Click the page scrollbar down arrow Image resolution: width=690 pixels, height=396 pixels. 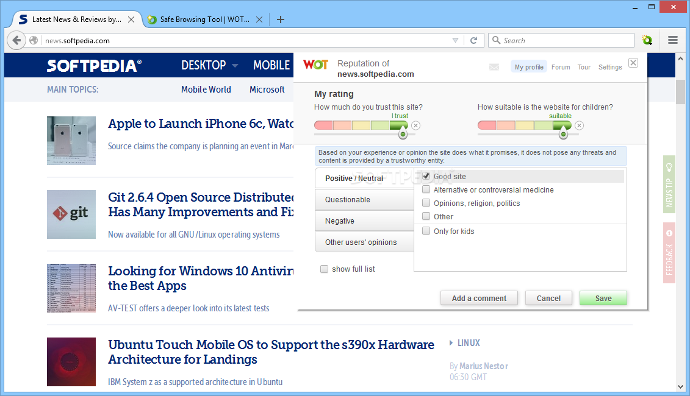[680, 387]
